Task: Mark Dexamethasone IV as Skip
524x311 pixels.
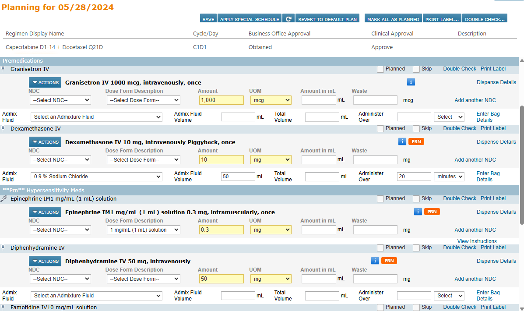Action: [416, 128]
